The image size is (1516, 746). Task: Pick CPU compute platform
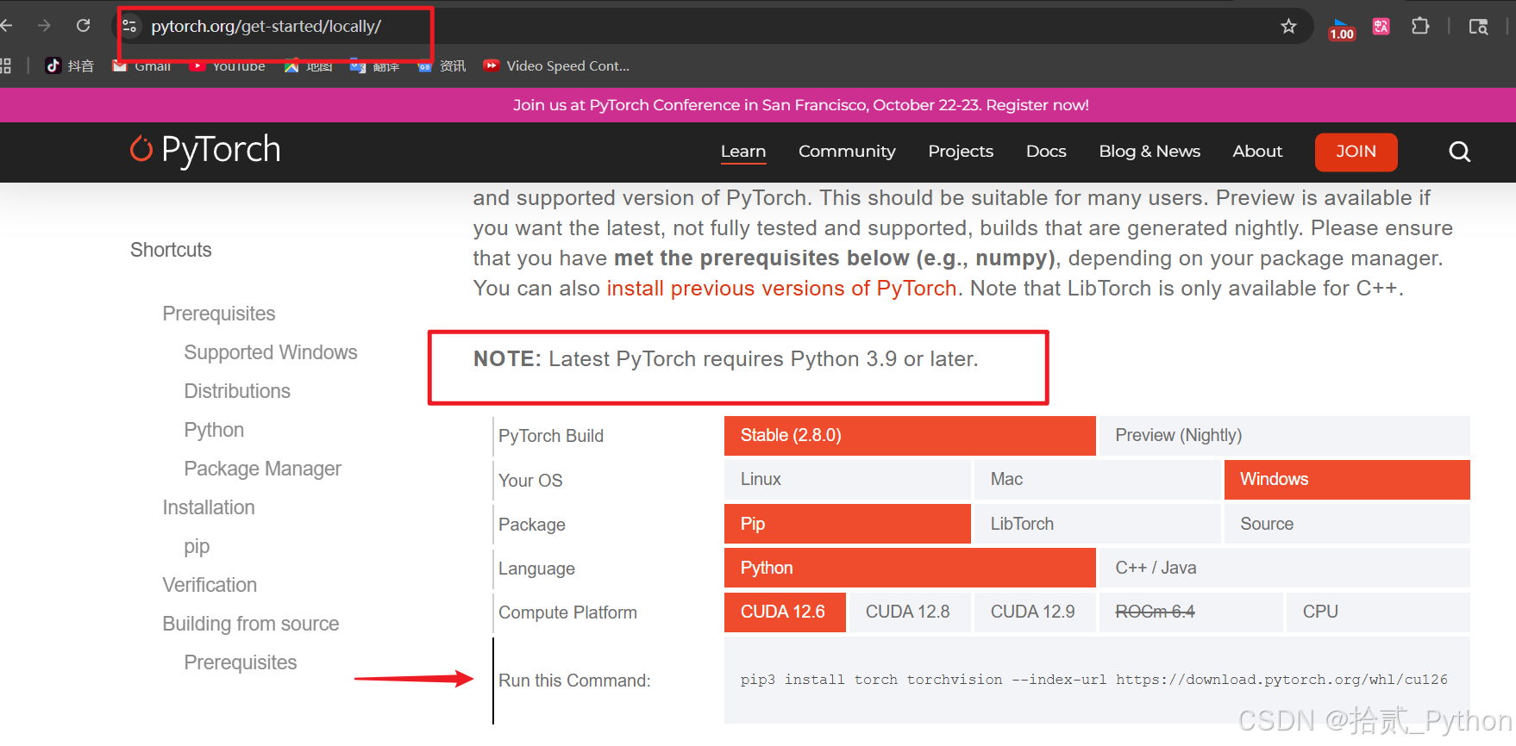pyautogui.click(x=1378, y=612)
